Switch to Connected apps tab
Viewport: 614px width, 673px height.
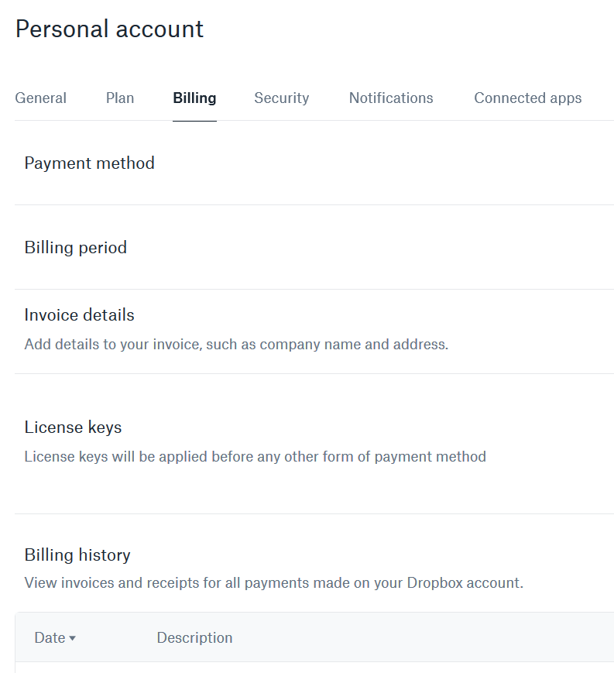point(527,98)
